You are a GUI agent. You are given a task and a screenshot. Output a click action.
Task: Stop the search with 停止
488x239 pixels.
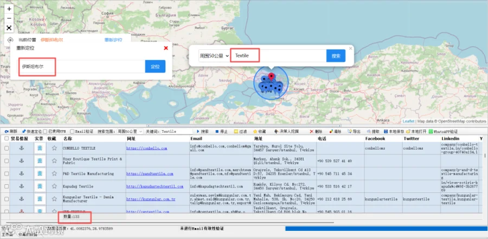pos(221,132)
